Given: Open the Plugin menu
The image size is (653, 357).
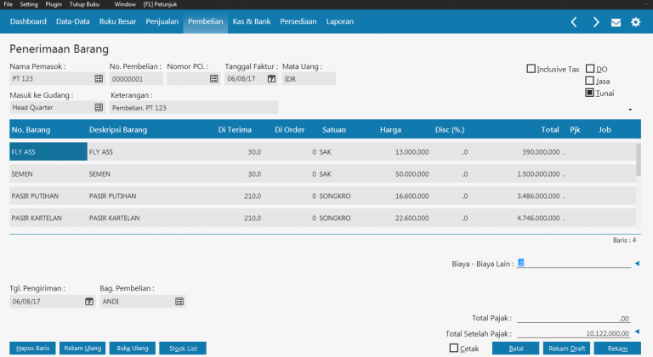Looking at the screenshot, I should (54, 4).
